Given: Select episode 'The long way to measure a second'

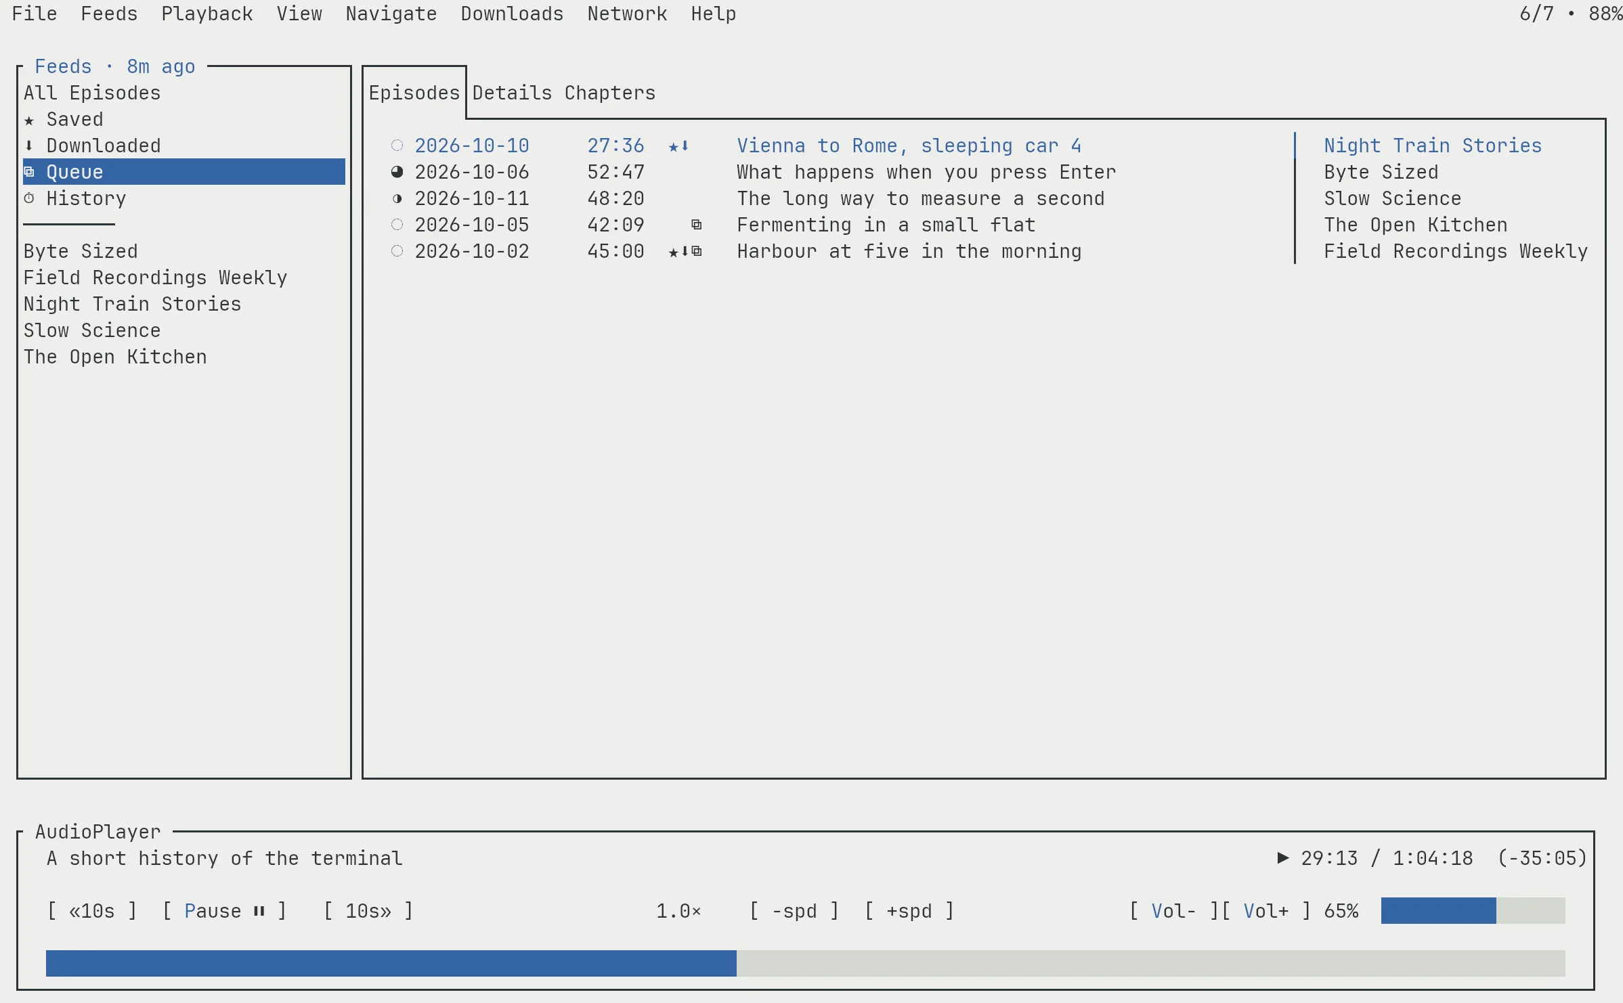Looking at the screenshot, I should coord(921,198).
